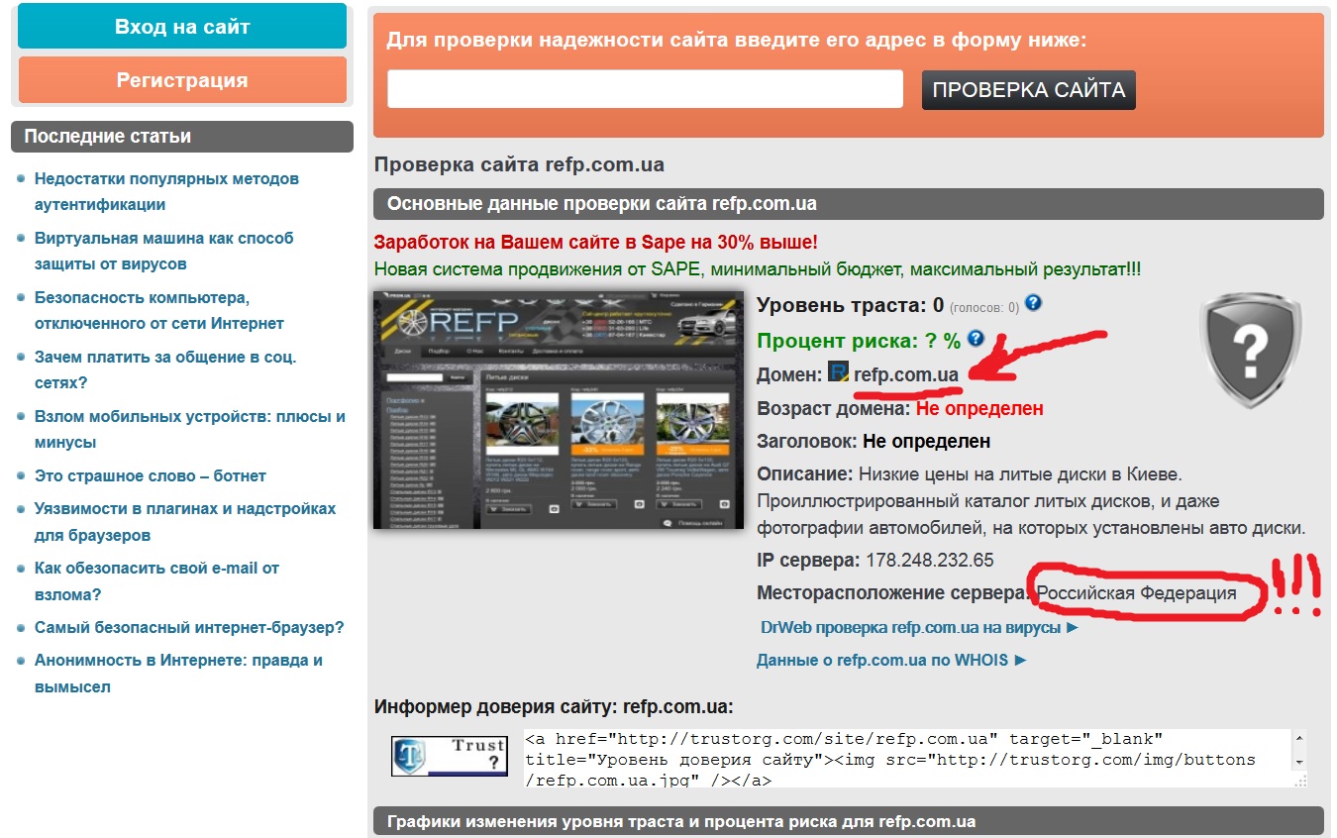Open article Это страшное слово – ботнет
The width and height of the screenshot is (1337, 838).
point(150,475)
